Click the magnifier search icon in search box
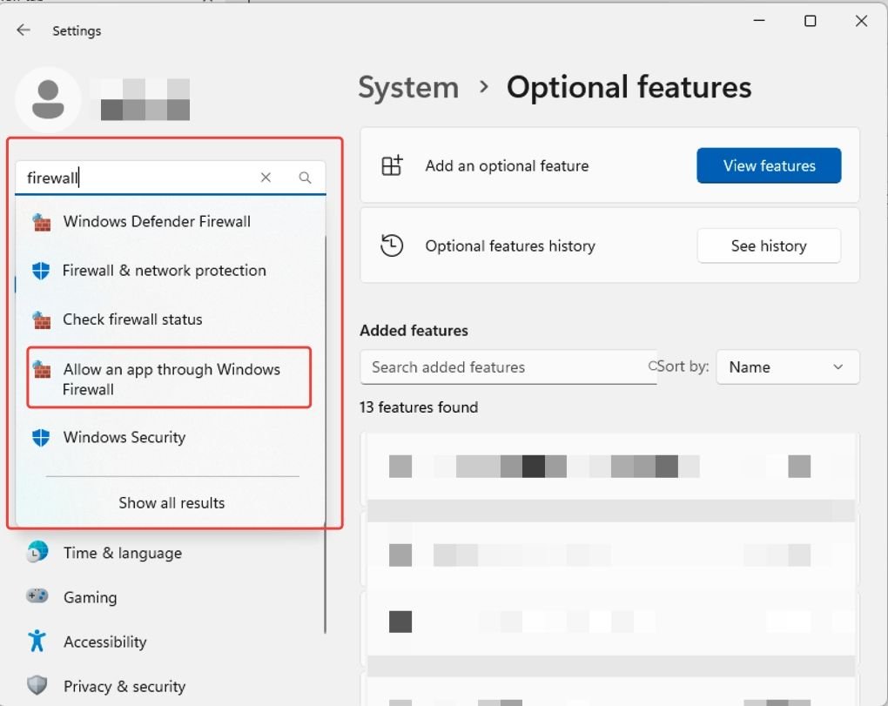This screenshot has width=888, height=706. coord(305,178)
